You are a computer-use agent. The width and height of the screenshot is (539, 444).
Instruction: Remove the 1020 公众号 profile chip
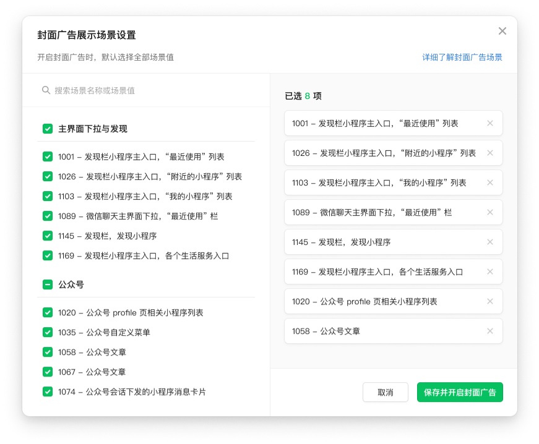click(490, 301)
